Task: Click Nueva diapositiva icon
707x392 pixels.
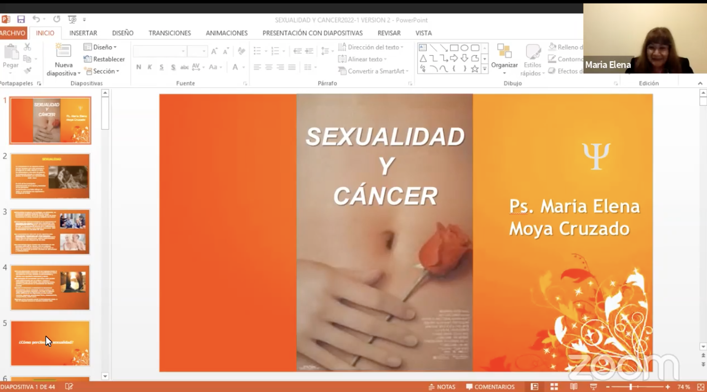Action: click(x=63, y=51)
